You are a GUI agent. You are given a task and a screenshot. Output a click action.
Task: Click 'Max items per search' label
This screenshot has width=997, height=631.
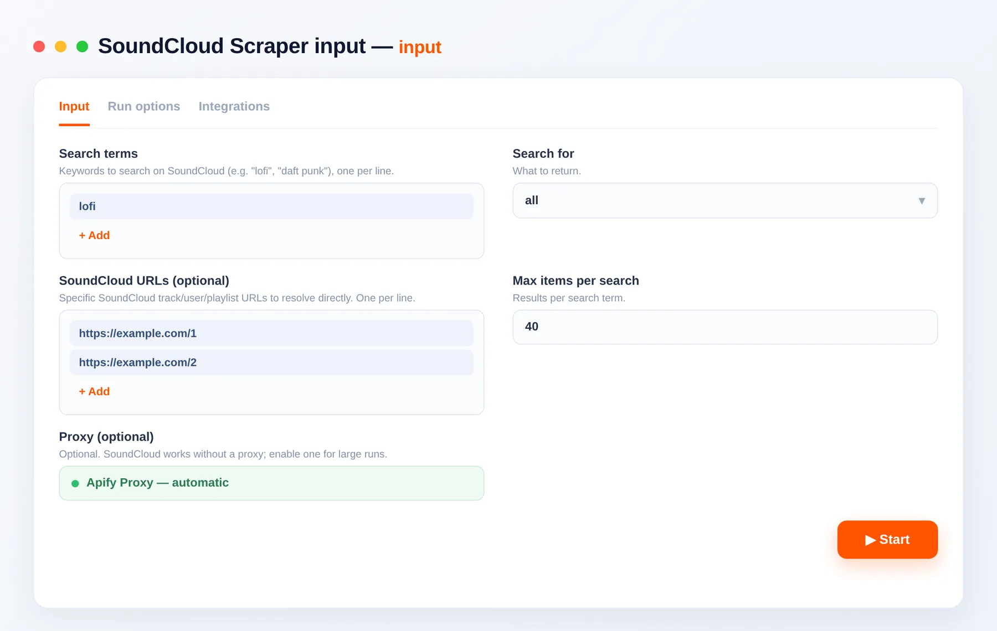click(x=575, y=281)
